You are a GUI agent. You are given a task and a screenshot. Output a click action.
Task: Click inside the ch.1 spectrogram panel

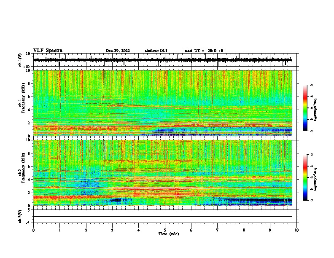coord(163,103)
